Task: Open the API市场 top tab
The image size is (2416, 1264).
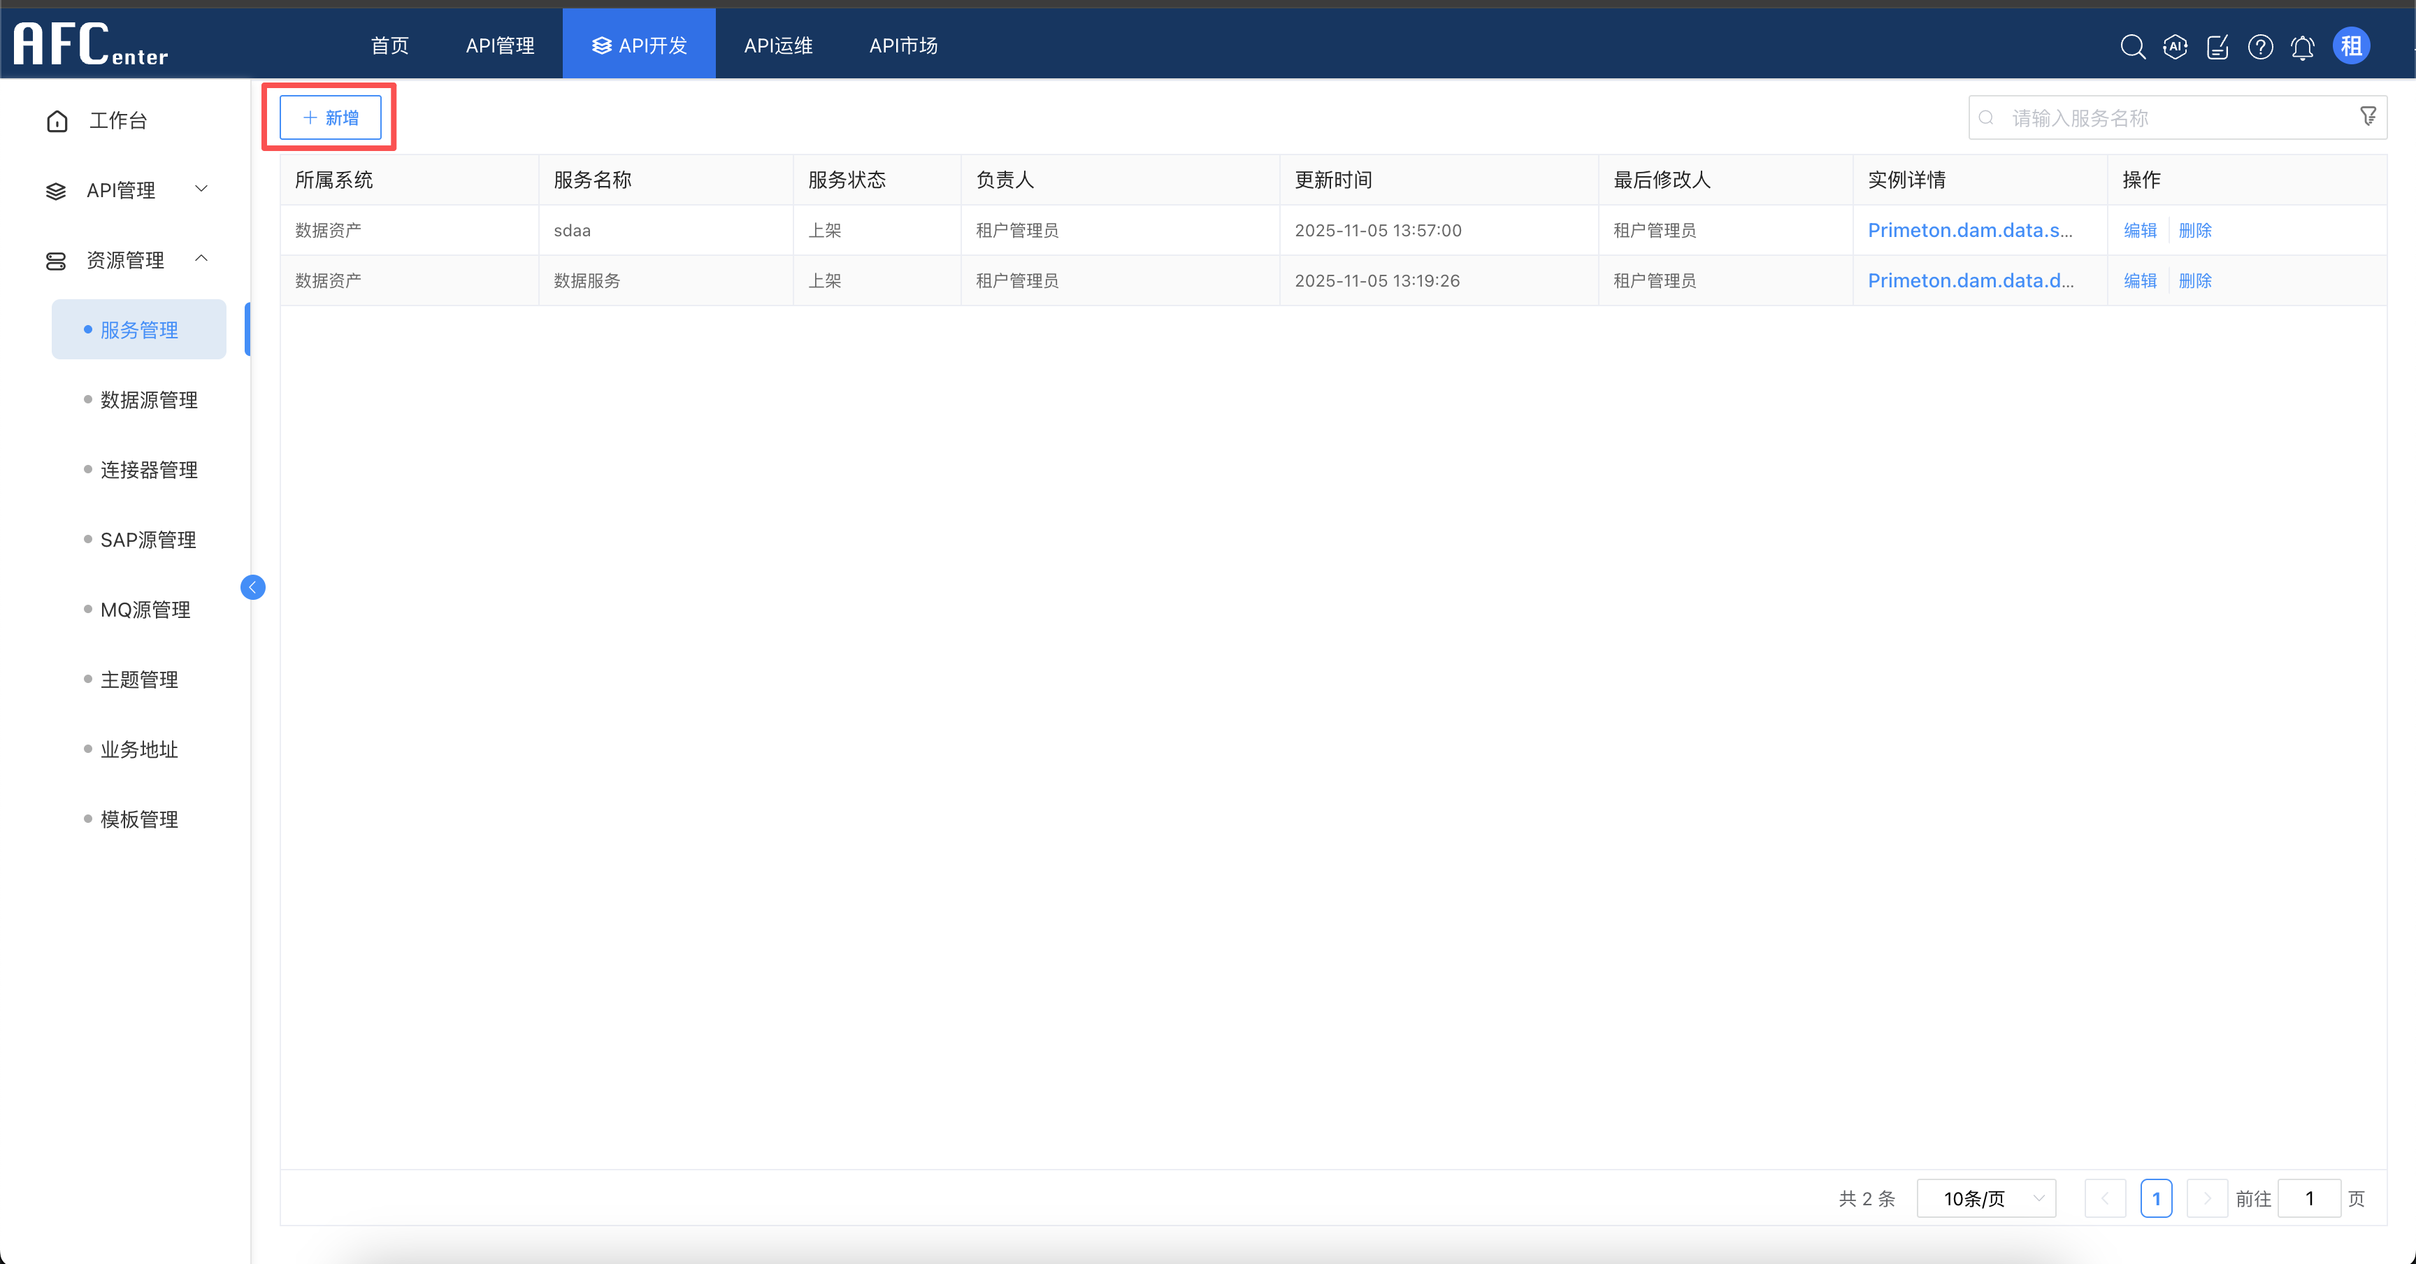Action: coord(903,45)
